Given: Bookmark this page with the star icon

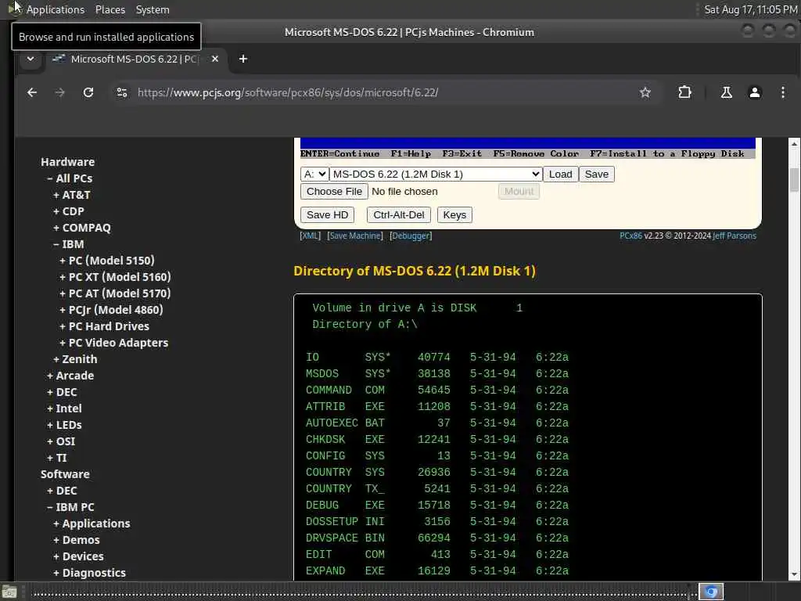Looking at the screenshot, I should point(645,92).
